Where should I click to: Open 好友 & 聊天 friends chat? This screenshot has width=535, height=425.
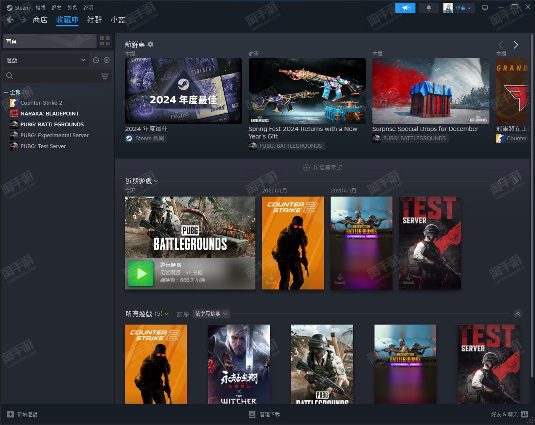510,414
